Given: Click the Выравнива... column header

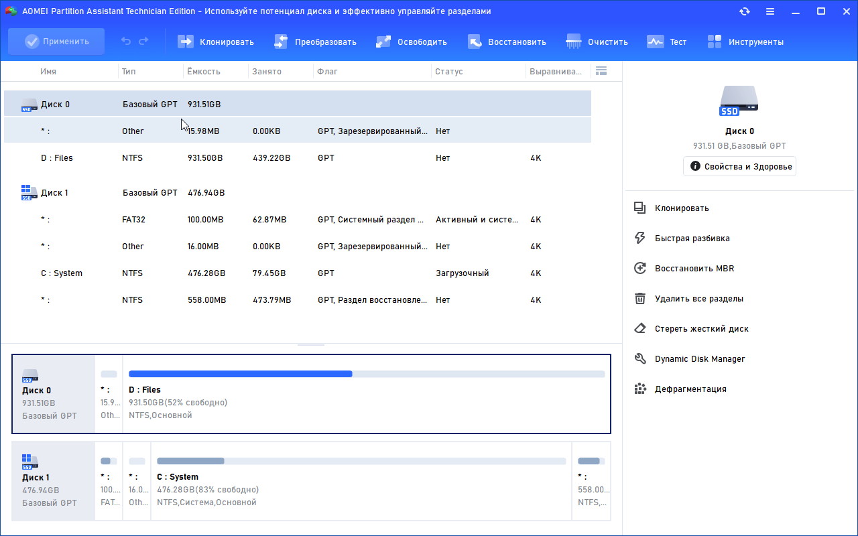Looking at the screenshot, I should tap(556, 71).
